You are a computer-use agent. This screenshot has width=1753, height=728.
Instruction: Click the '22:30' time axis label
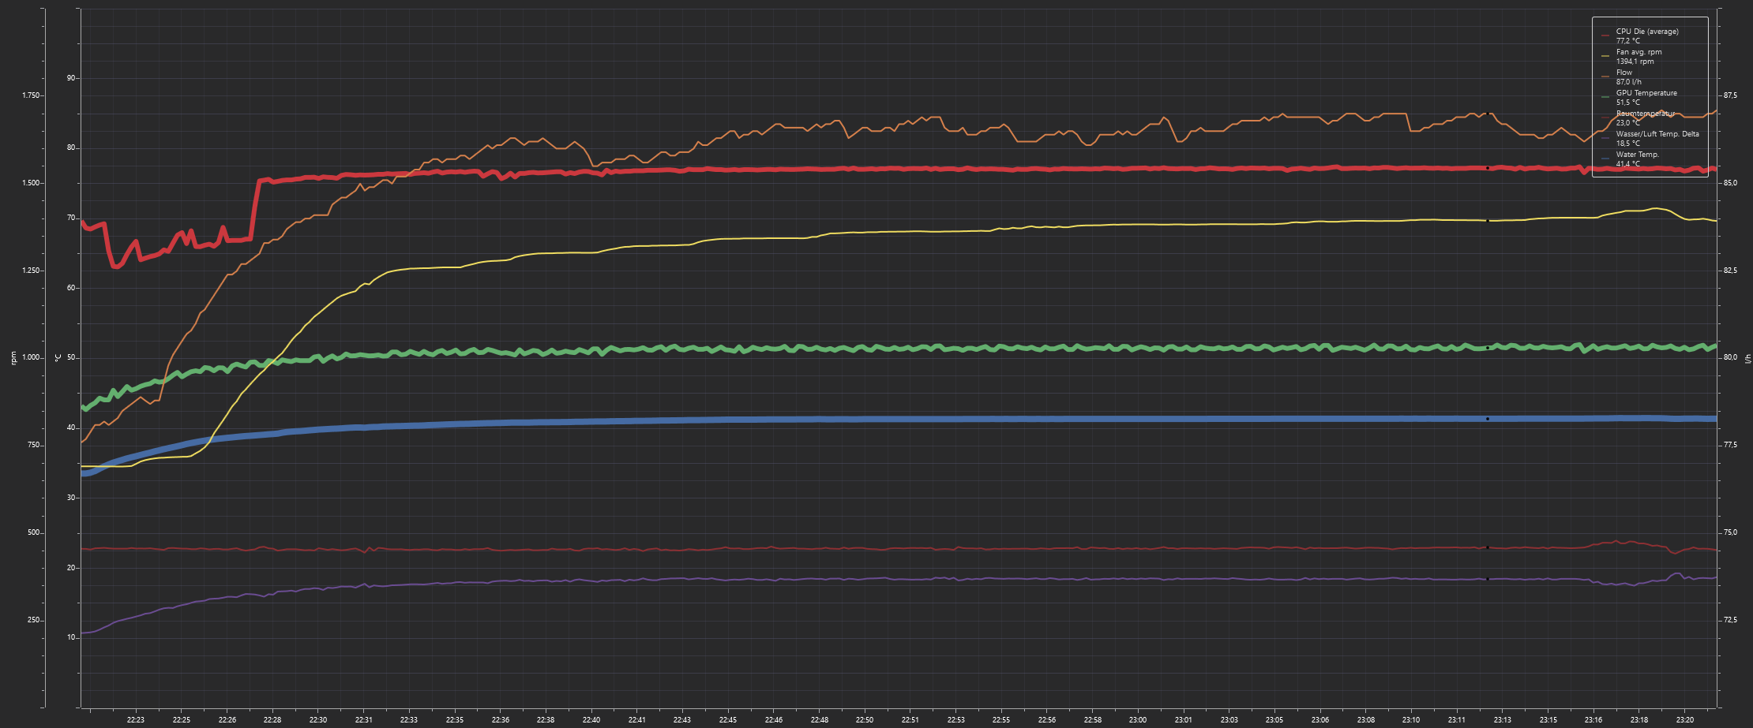(318, 720)
